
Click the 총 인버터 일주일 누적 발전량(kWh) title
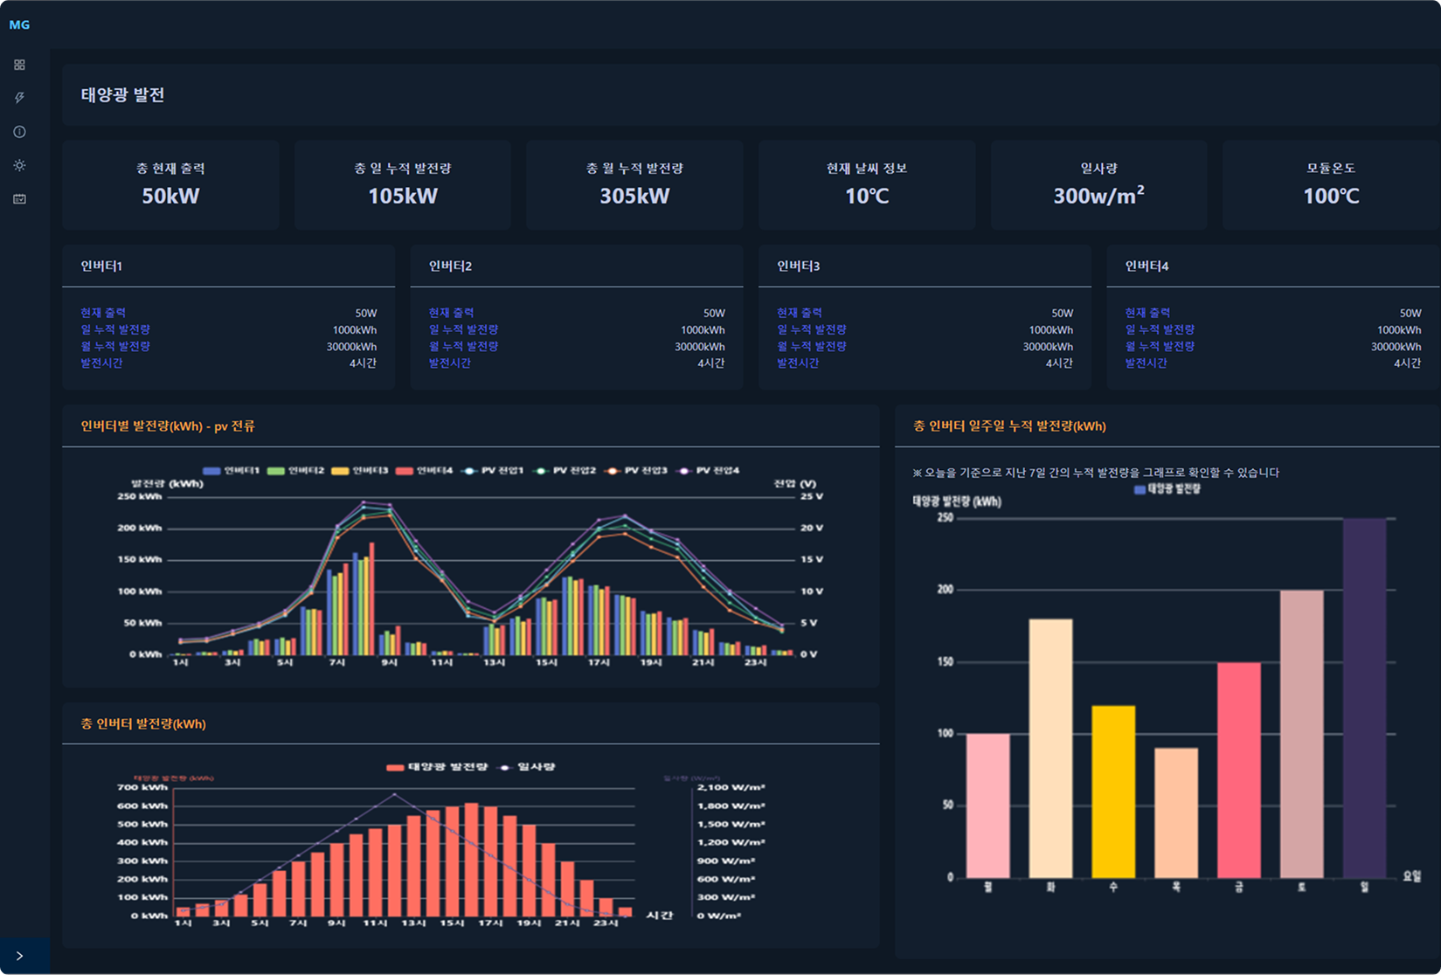[1009, 426]
